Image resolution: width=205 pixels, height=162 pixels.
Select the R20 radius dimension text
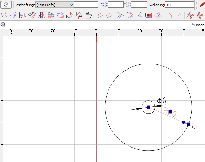pyautogui.click(x=170, y=113)
